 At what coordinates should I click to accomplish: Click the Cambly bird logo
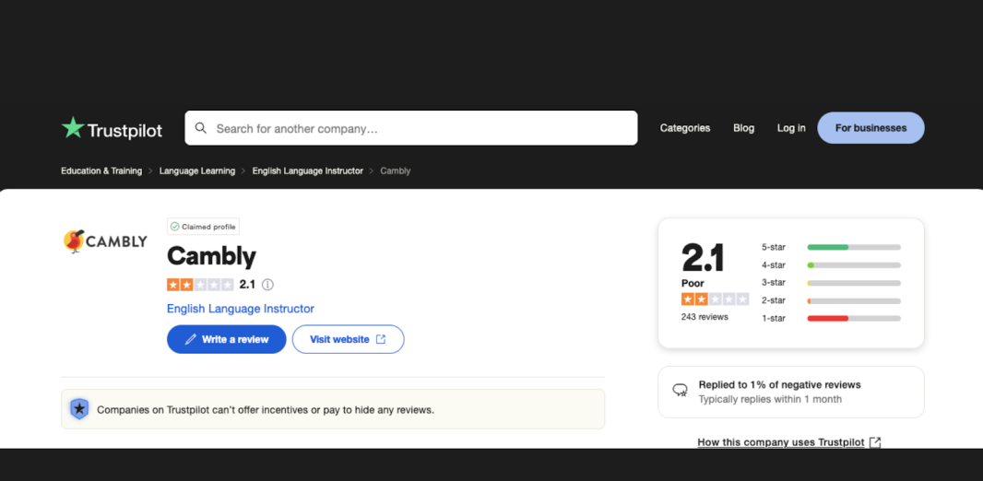pyautogui.click(x=75, y=241)
